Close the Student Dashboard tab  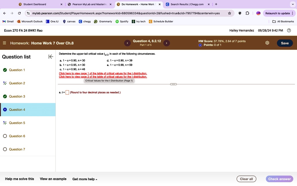click(61, 4)
